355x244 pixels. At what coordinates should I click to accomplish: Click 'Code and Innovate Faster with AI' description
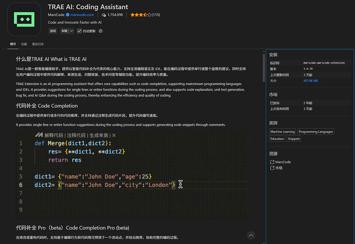pyautogui.click(x=75, y=23)
